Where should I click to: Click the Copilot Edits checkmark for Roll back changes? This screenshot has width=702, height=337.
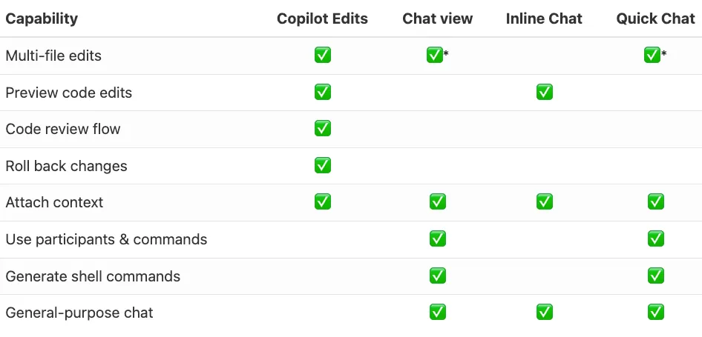(322, 165)
